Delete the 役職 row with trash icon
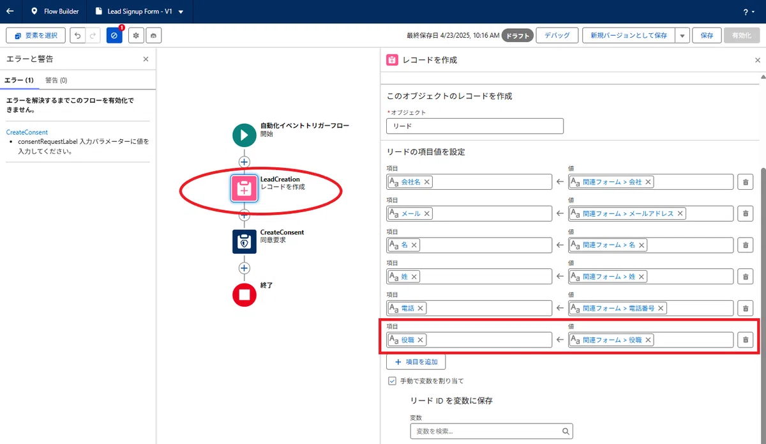This screenshot has width=766, height=444. [x=745, y=340]
